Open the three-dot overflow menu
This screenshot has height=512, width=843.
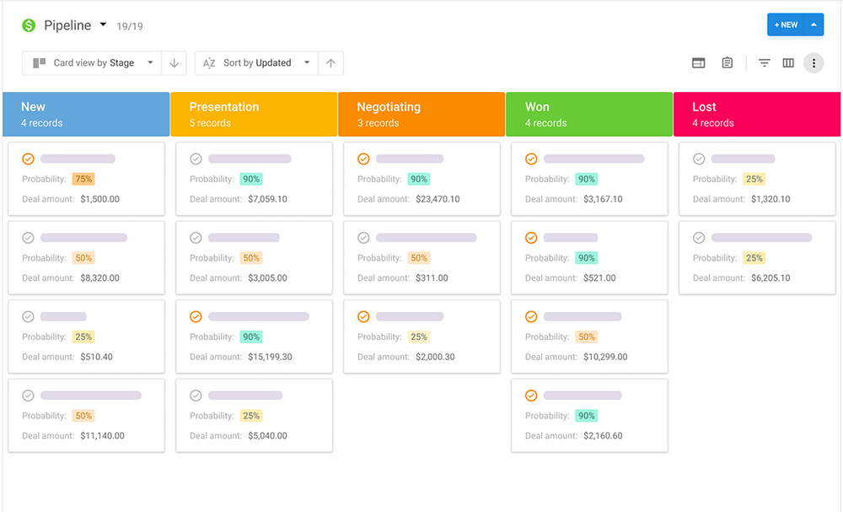pos(813,62)
